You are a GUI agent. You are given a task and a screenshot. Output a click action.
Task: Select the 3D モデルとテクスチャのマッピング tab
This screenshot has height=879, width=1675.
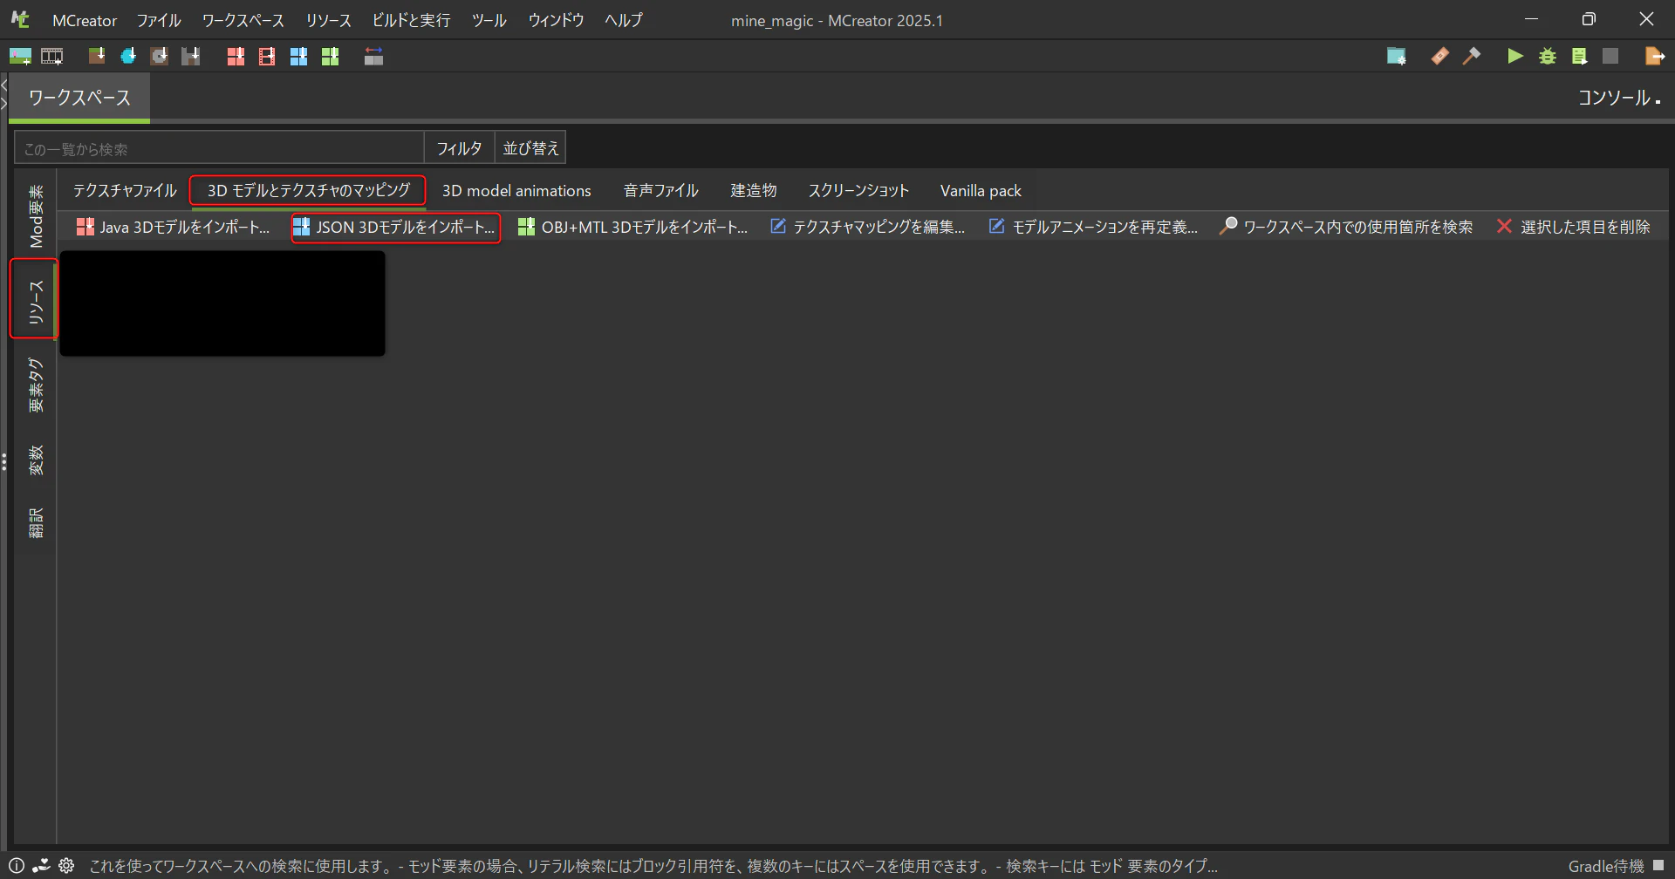(308, 190)
